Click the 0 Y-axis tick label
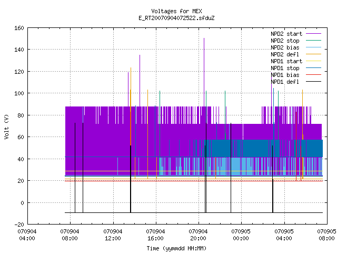337x253 pixels. point(22,203)
